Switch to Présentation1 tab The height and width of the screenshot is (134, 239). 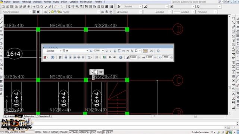pos(30,117)
